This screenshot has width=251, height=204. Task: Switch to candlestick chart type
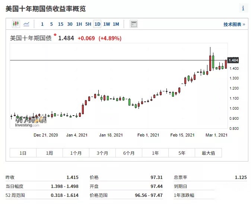[16, 24]
